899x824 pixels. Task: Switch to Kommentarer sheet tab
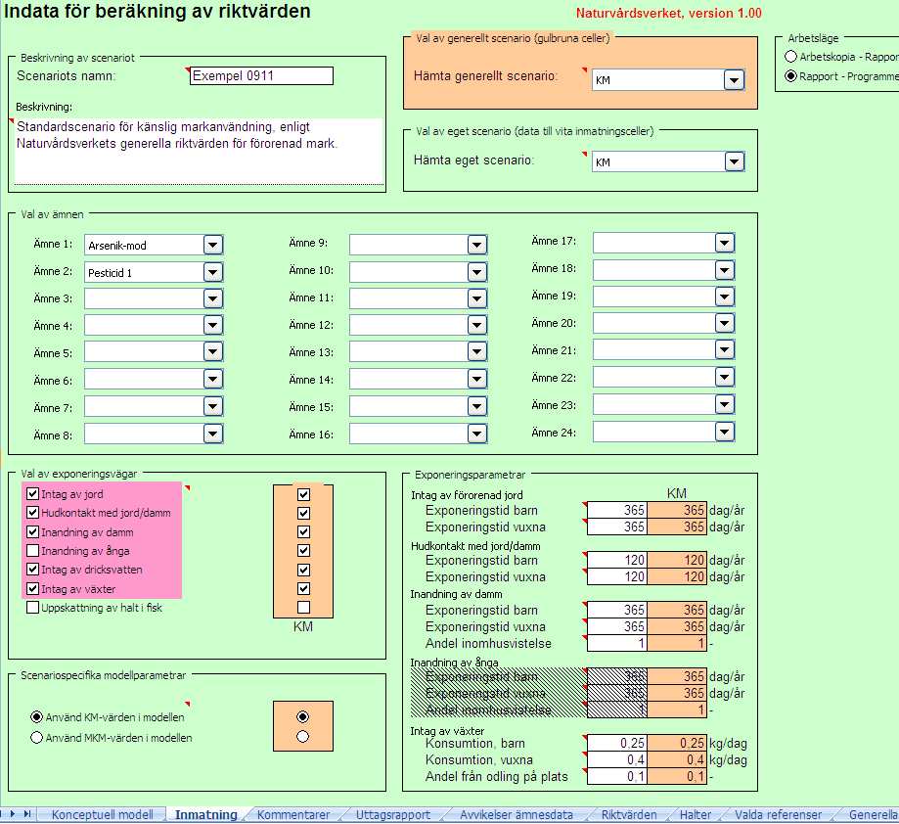(292, 814)
